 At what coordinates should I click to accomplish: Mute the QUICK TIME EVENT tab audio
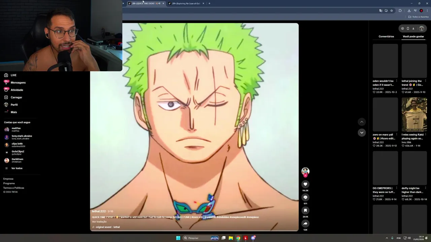click(x=159, y=3)
